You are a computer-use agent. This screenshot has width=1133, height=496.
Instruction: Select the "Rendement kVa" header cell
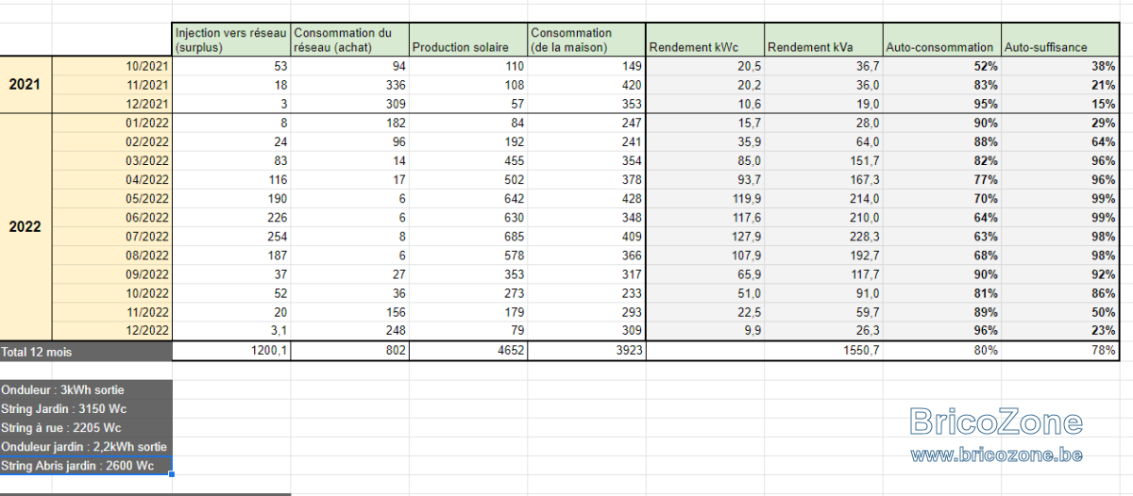(822, 40)
